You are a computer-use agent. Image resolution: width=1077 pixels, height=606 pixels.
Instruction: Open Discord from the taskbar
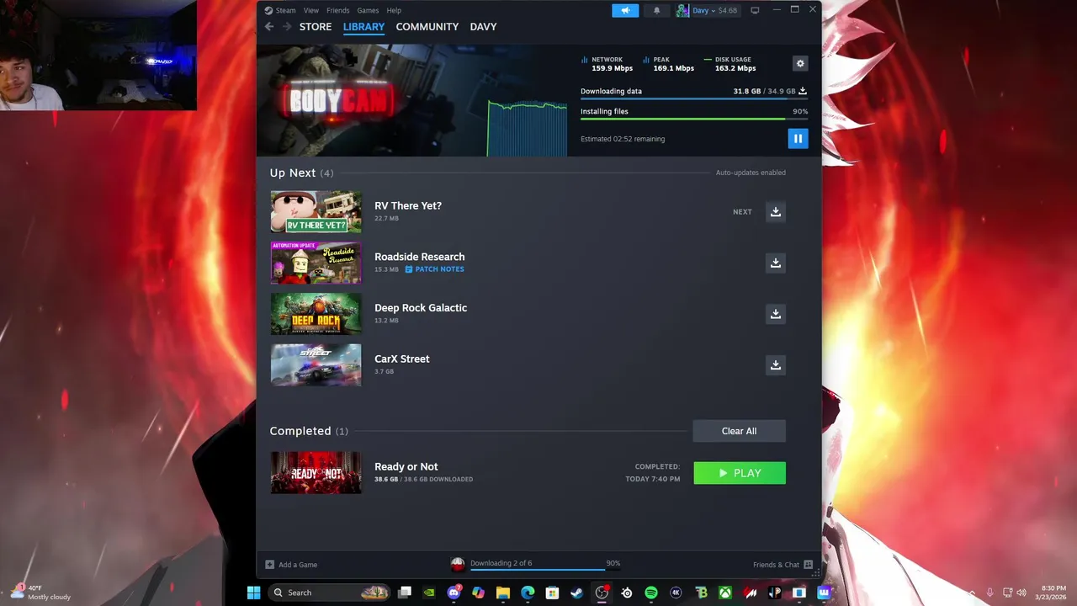[454, 593]
